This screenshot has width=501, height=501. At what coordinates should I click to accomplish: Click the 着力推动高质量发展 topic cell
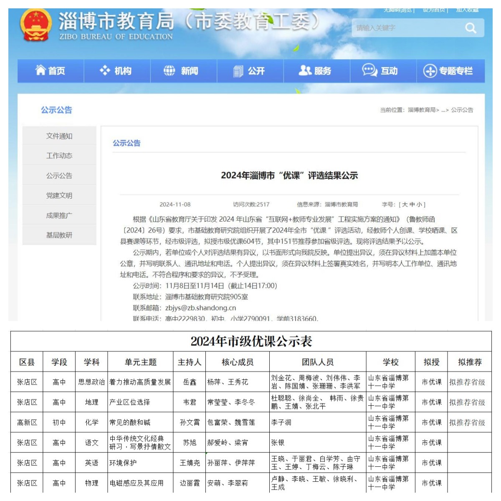[140, 382]
